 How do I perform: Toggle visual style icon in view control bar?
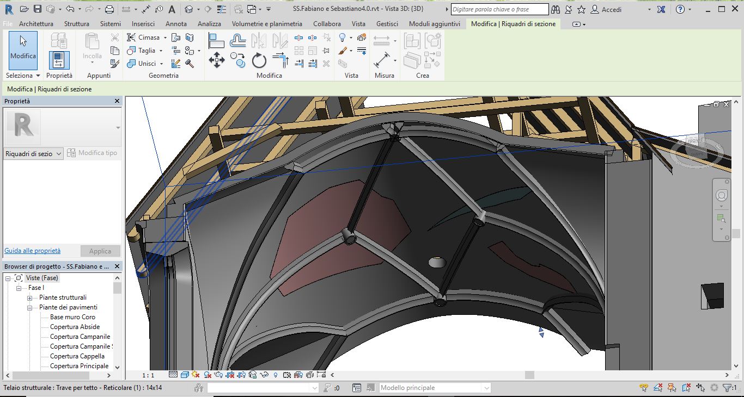pyautogui.click(x=185, y=375)
